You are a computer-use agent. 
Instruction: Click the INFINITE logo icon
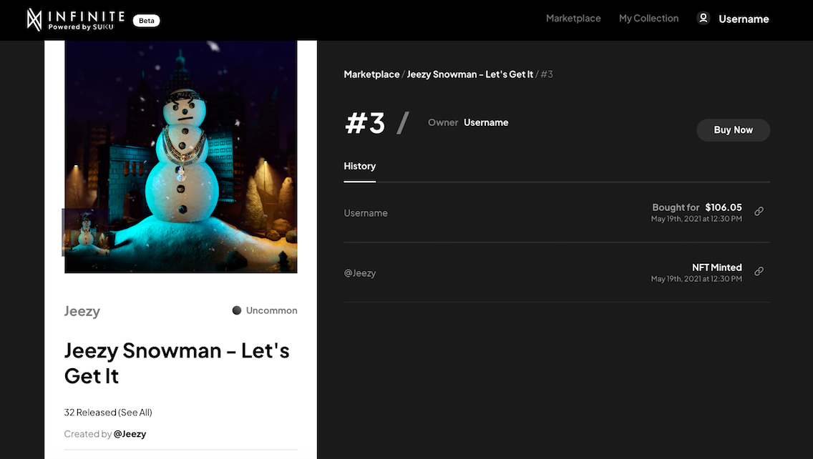click(x=34, y=20)
